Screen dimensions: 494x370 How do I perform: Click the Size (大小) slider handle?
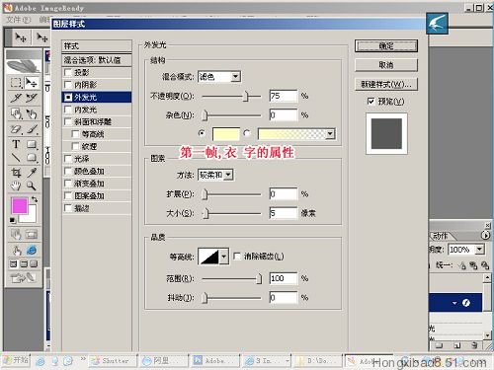click(206, 213)
